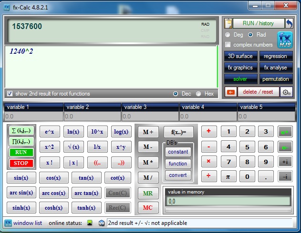Screen dimensions: 301x233
Task: Clear memory with MC key
Action: pos(148,207)
